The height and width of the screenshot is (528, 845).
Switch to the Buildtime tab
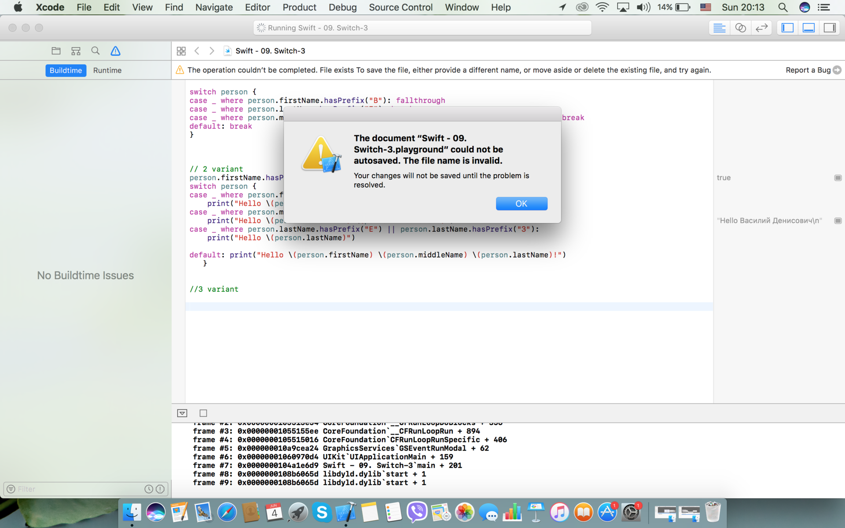pyautogui.click(x=66, y=70)
